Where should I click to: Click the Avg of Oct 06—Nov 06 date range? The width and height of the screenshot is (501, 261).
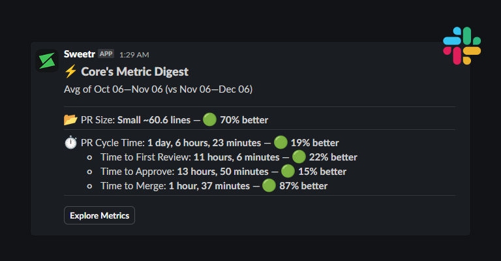pos(158,89)
